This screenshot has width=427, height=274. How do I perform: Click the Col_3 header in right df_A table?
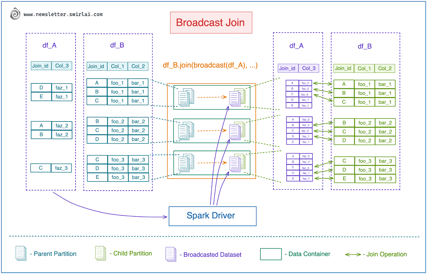[309, 68]
